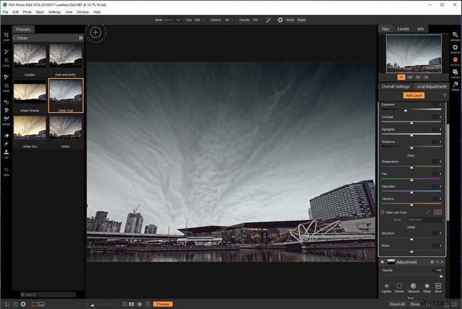This screenshot has width=462, height=309.
Task: Click the Perfect Brush wand icon
Action: 269,20
